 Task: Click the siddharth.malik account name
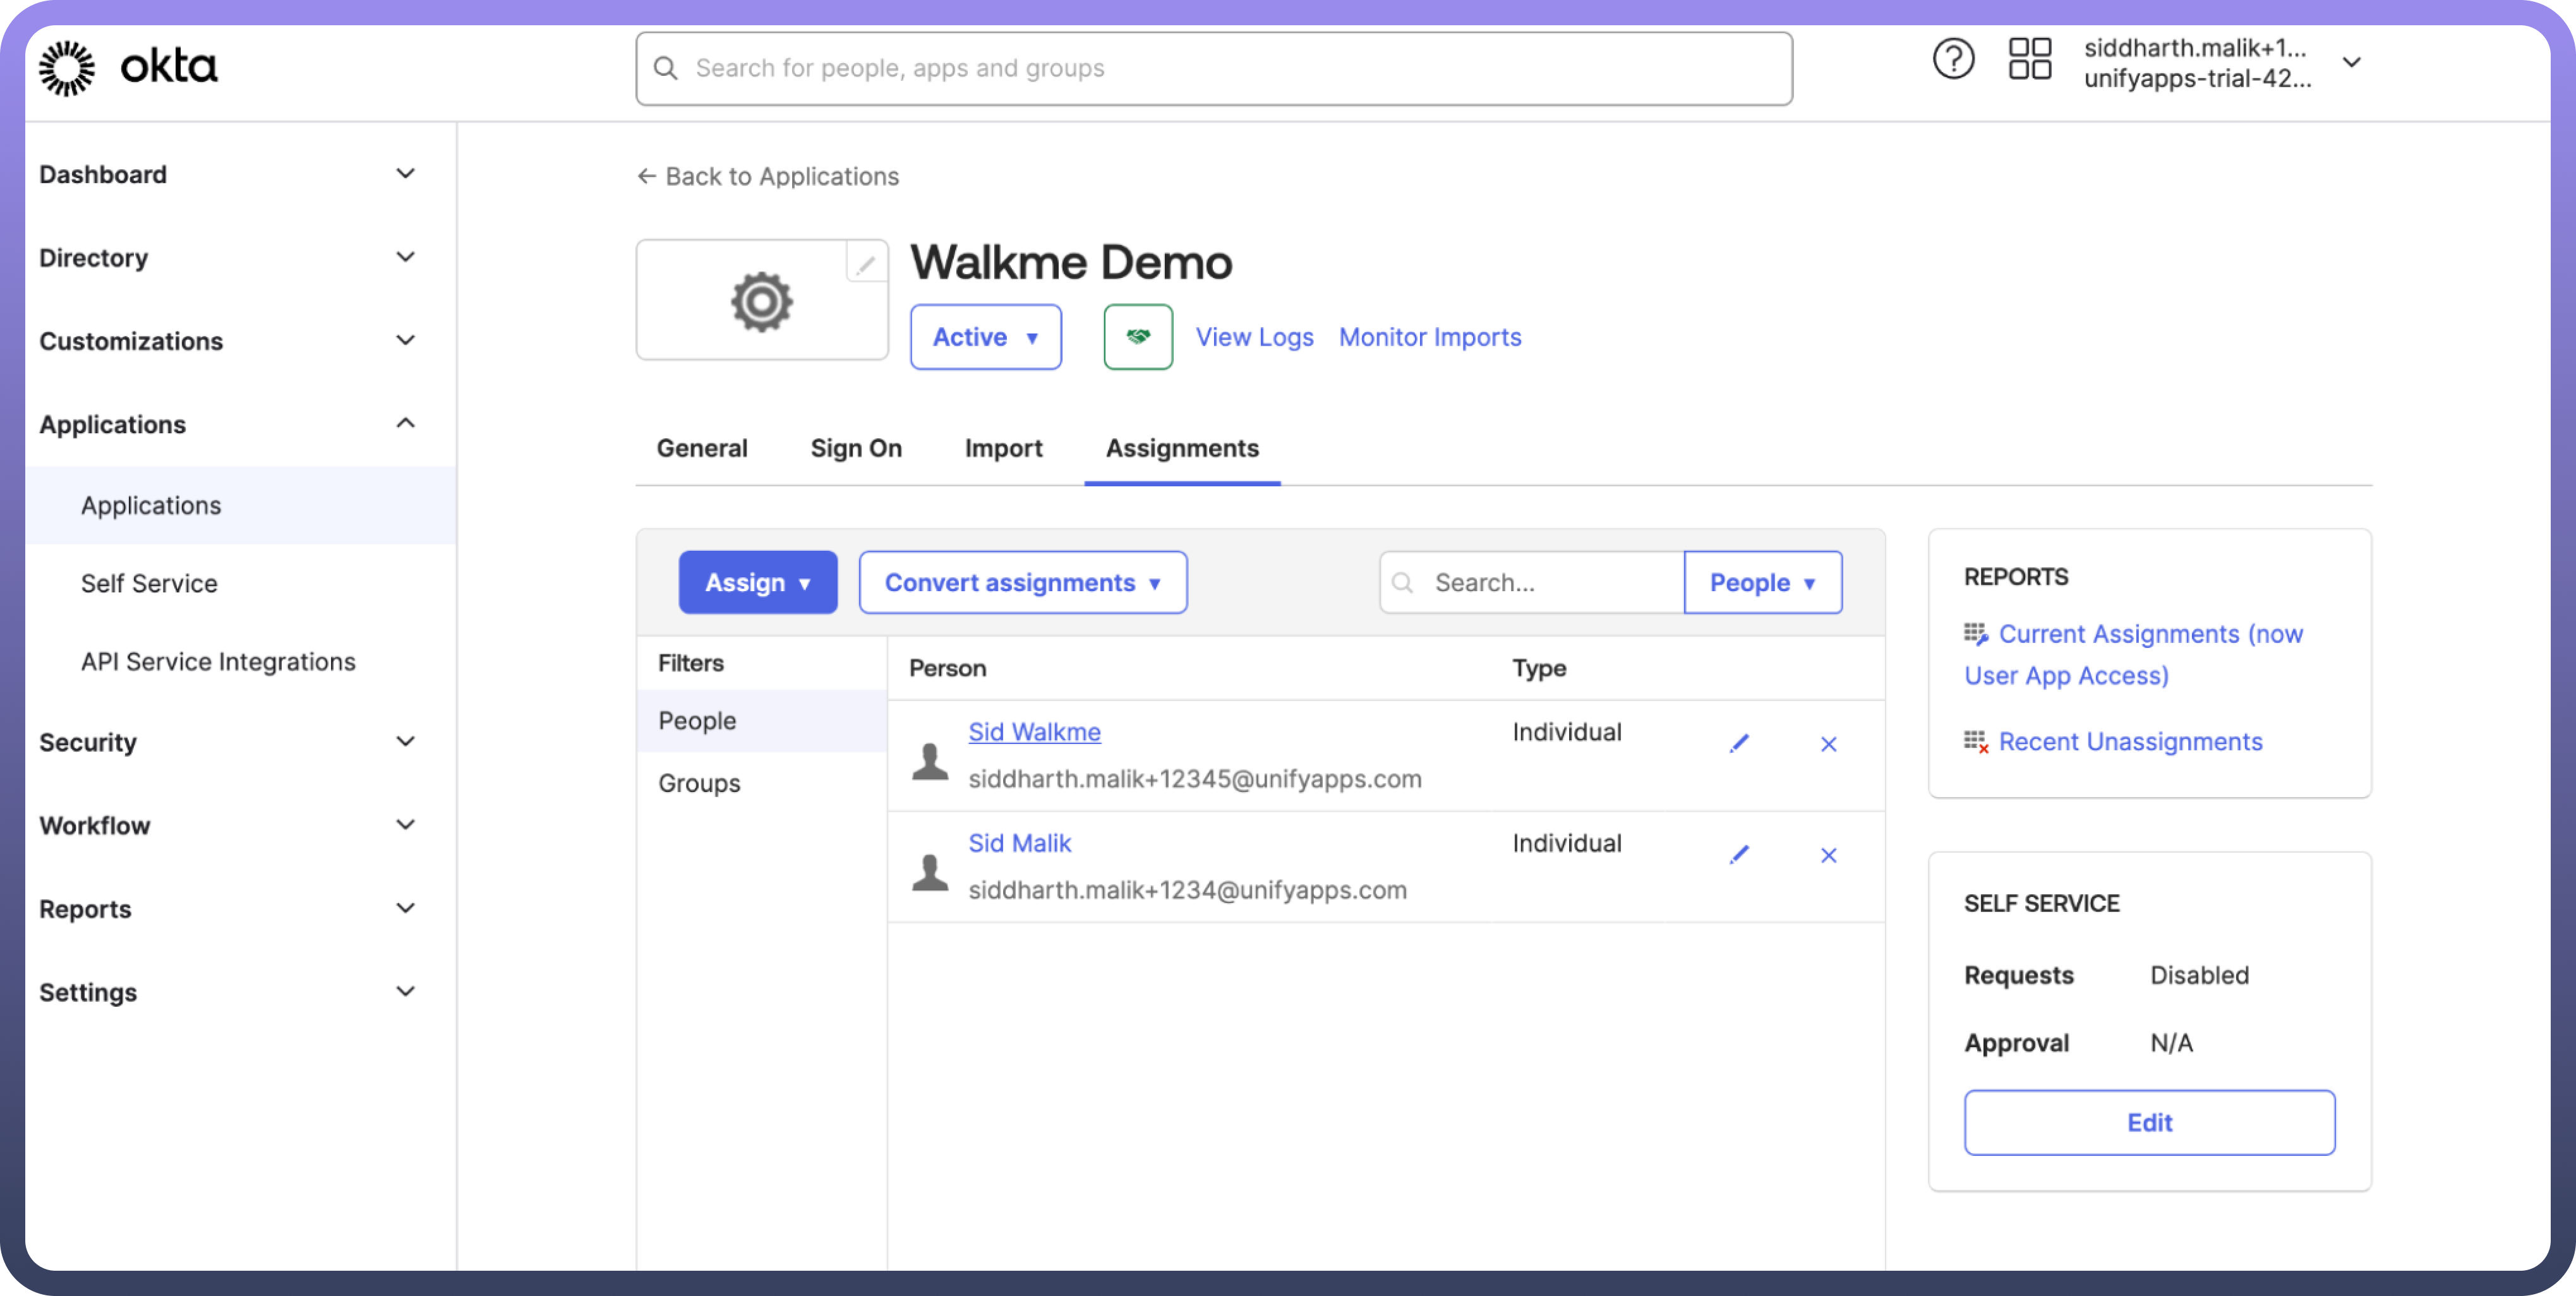pyautogui.click(x=2195, y=48)
